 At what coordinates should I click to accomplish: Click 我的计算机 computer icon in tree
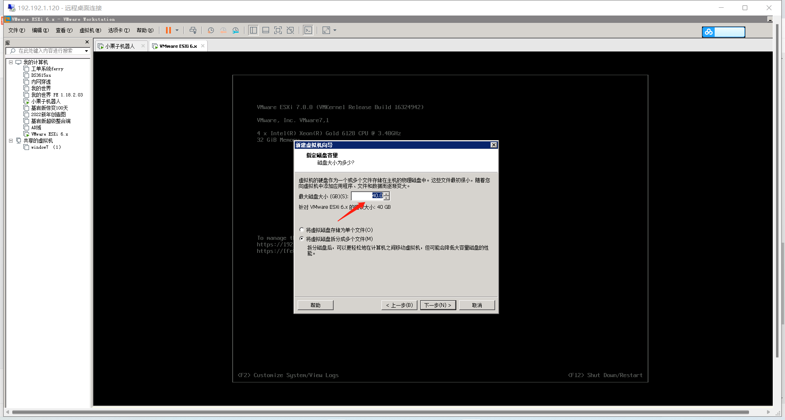18,63
